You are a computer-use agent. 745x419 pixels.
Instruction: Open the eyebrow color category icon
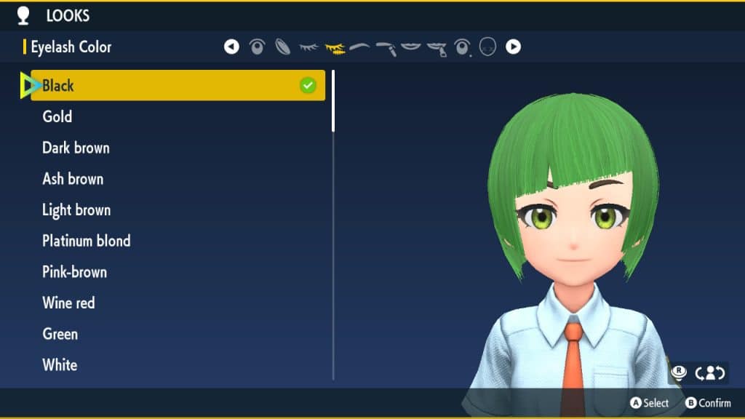pyautogui.click(x=386, y=48)
